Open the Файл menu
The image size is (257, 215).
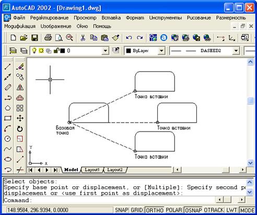click(19, 18)
